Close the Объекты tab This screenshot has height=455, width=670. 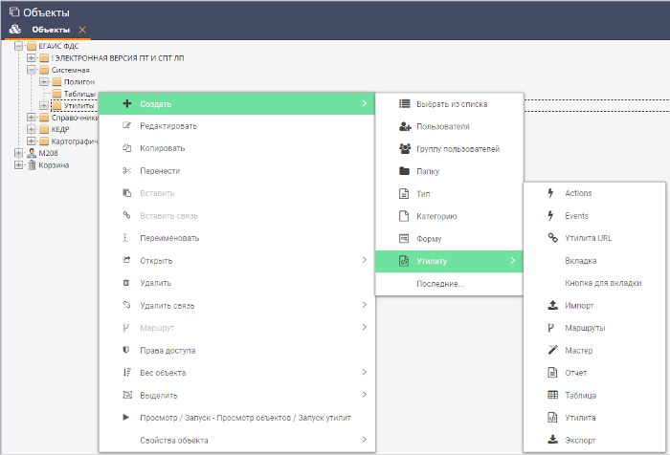pyautogui.click(x=82, y=30)
